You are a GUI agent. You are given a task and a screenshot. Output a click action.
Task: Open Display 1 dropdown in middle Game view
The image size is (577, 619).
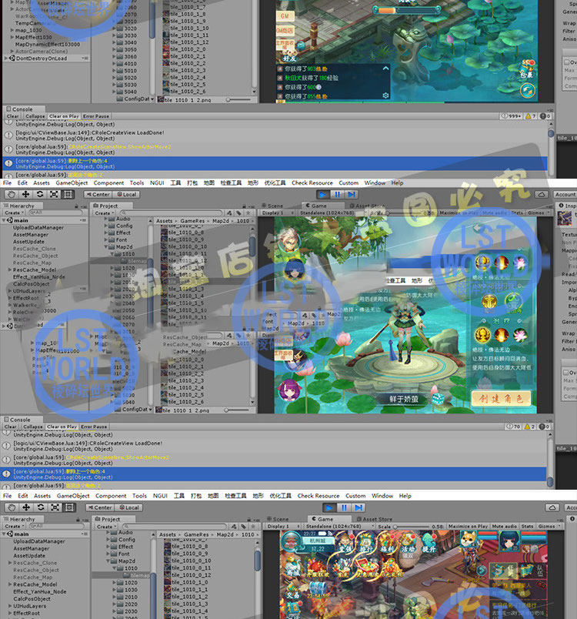point(276,212)
